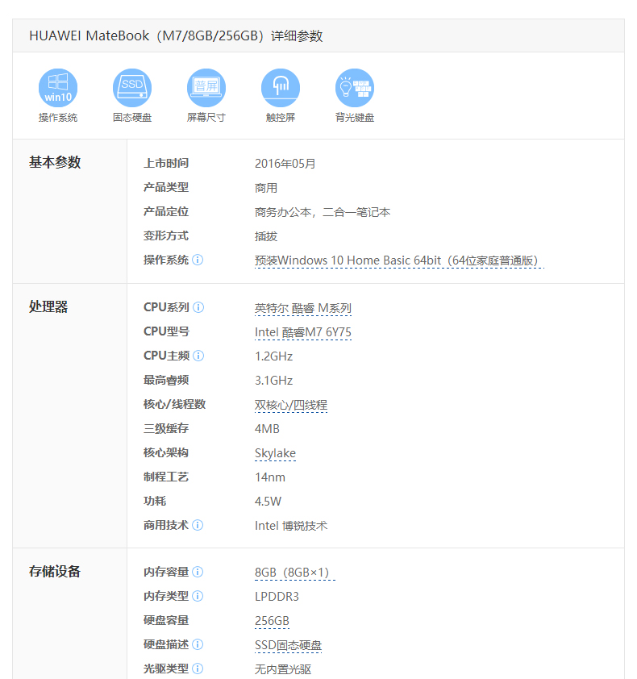This screenshot has width=637, height=679.
Task: Open the info icon next to CPU主频
Action: (x=198, y=356)
